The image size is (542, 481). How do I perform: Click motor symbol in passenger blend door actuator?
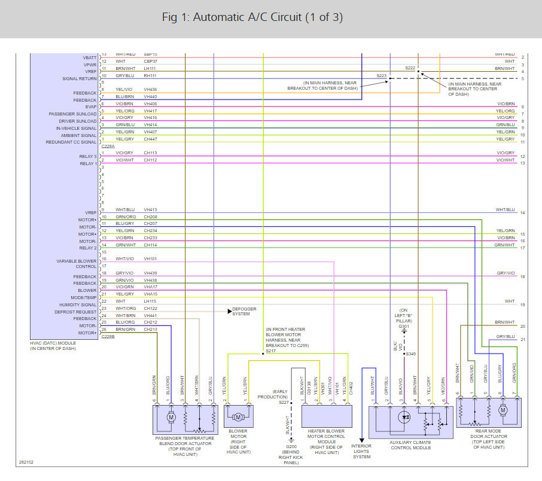click(171, 418)
